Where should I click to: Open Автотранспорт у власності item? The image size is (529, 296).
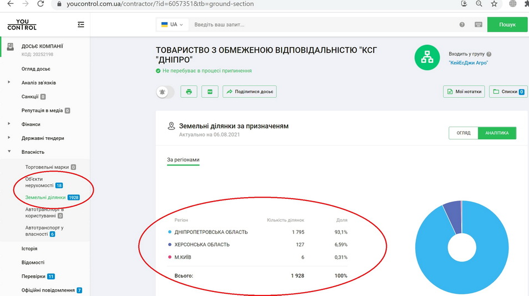(44, 231)
